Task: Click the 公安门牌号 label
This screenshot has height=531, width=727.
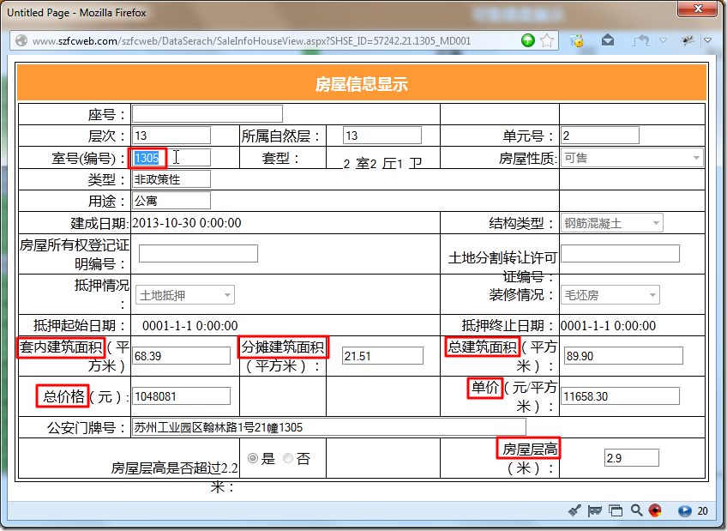Action: point(86,427)
